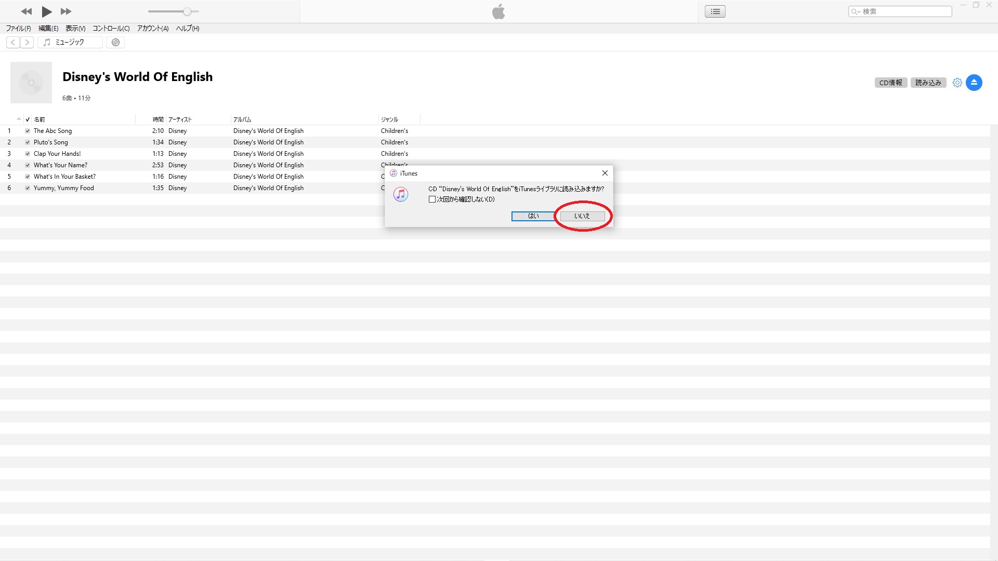Click いいえ to cancel CD import
Viewport: 998px width, 561px height.
click(581, 216)
